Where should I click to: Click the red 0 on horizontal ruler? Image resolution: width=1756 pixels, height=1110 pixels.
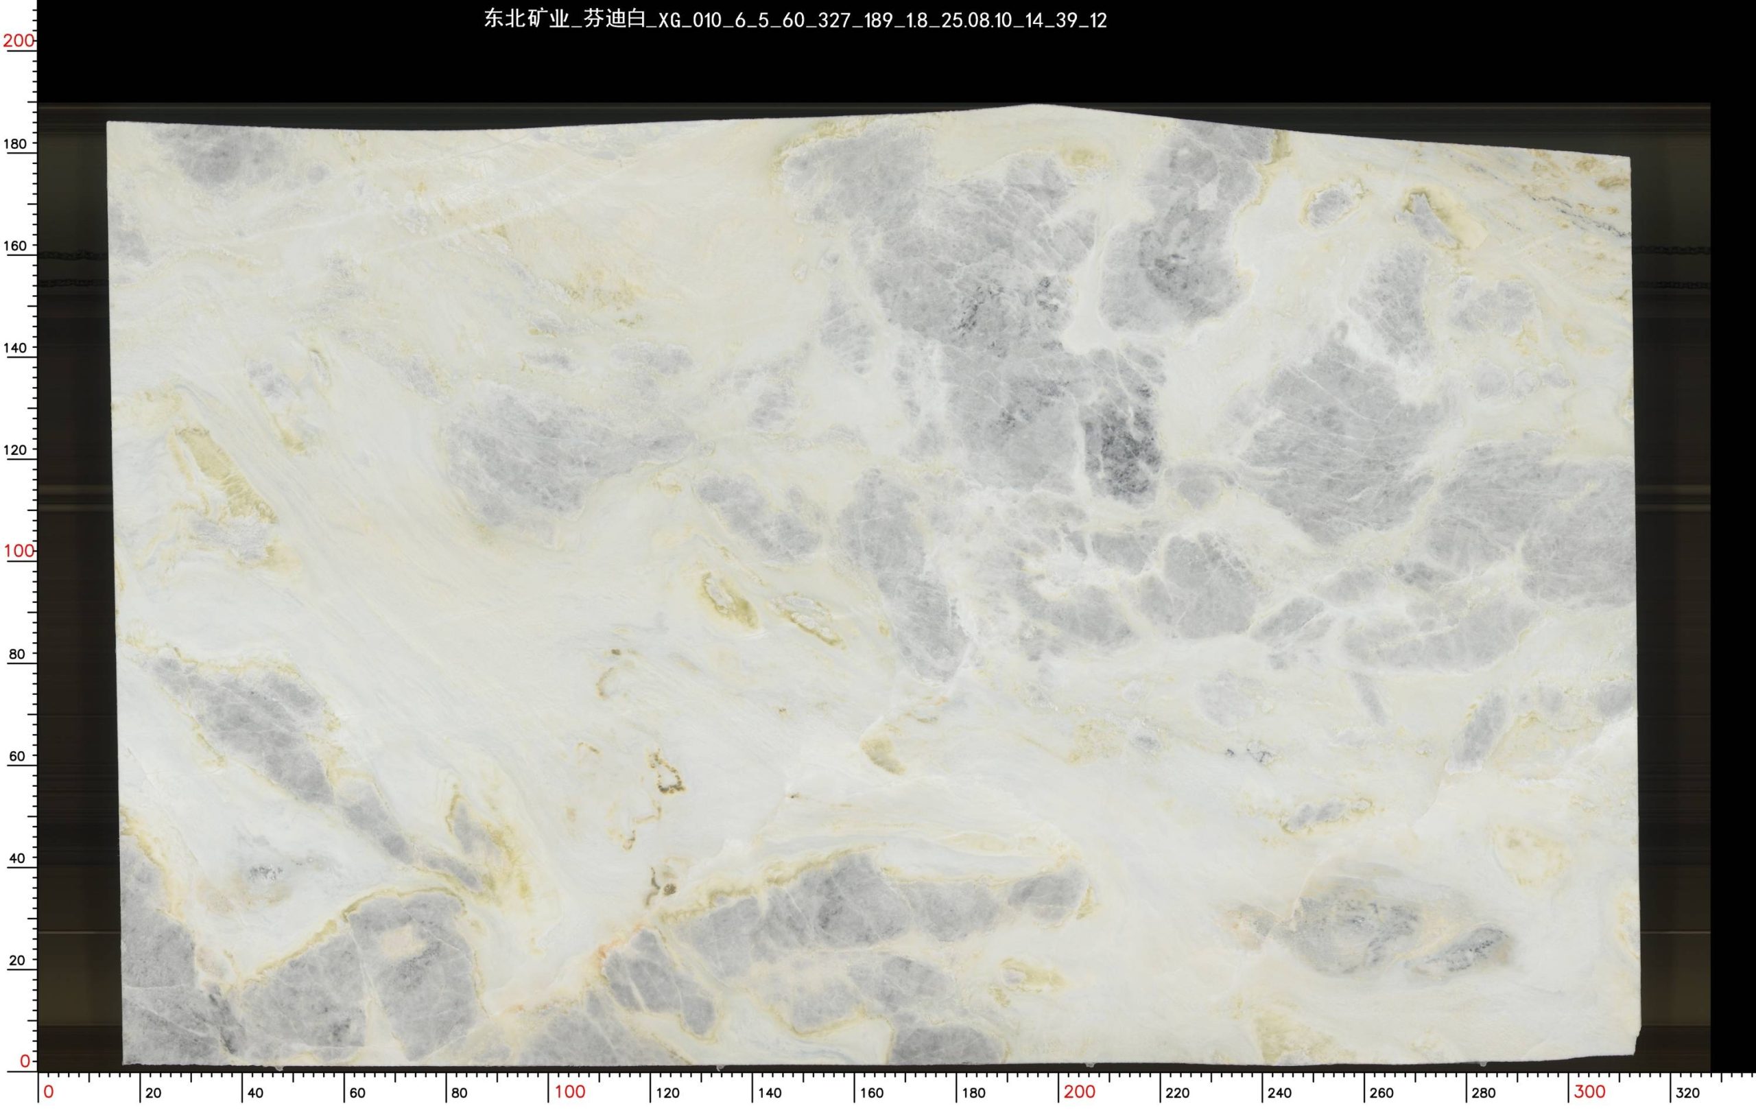click(48, 1091)
